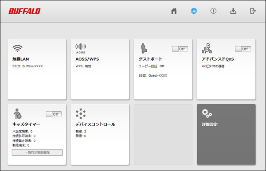Click the Wi-Fi signal icon for 無線LAN
This screenshot has width=266, height=171.
point(17,48)
